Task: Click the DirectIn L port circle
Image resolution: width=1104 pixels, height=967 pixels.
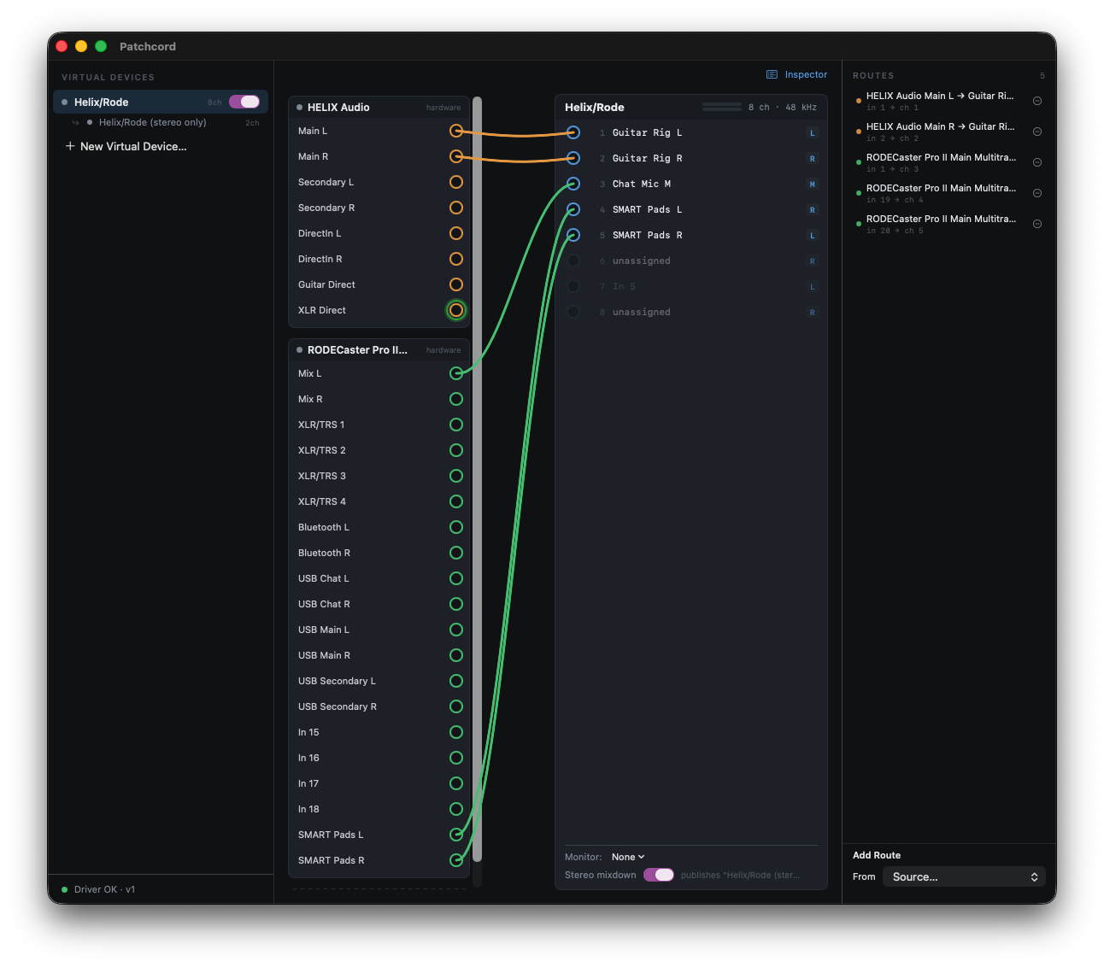Action: coord(456,233)
